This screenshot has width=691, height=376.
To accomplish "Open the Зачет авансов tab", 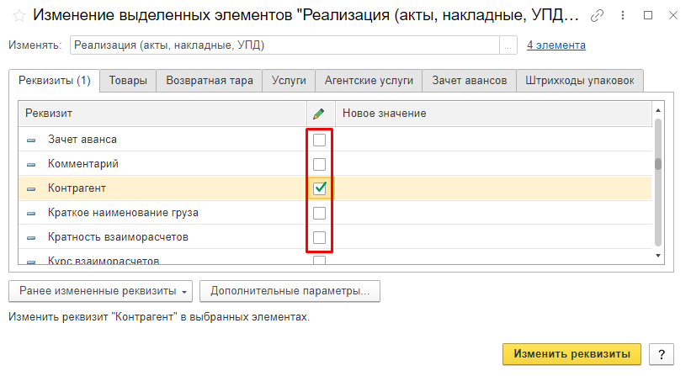I will 469,81.
